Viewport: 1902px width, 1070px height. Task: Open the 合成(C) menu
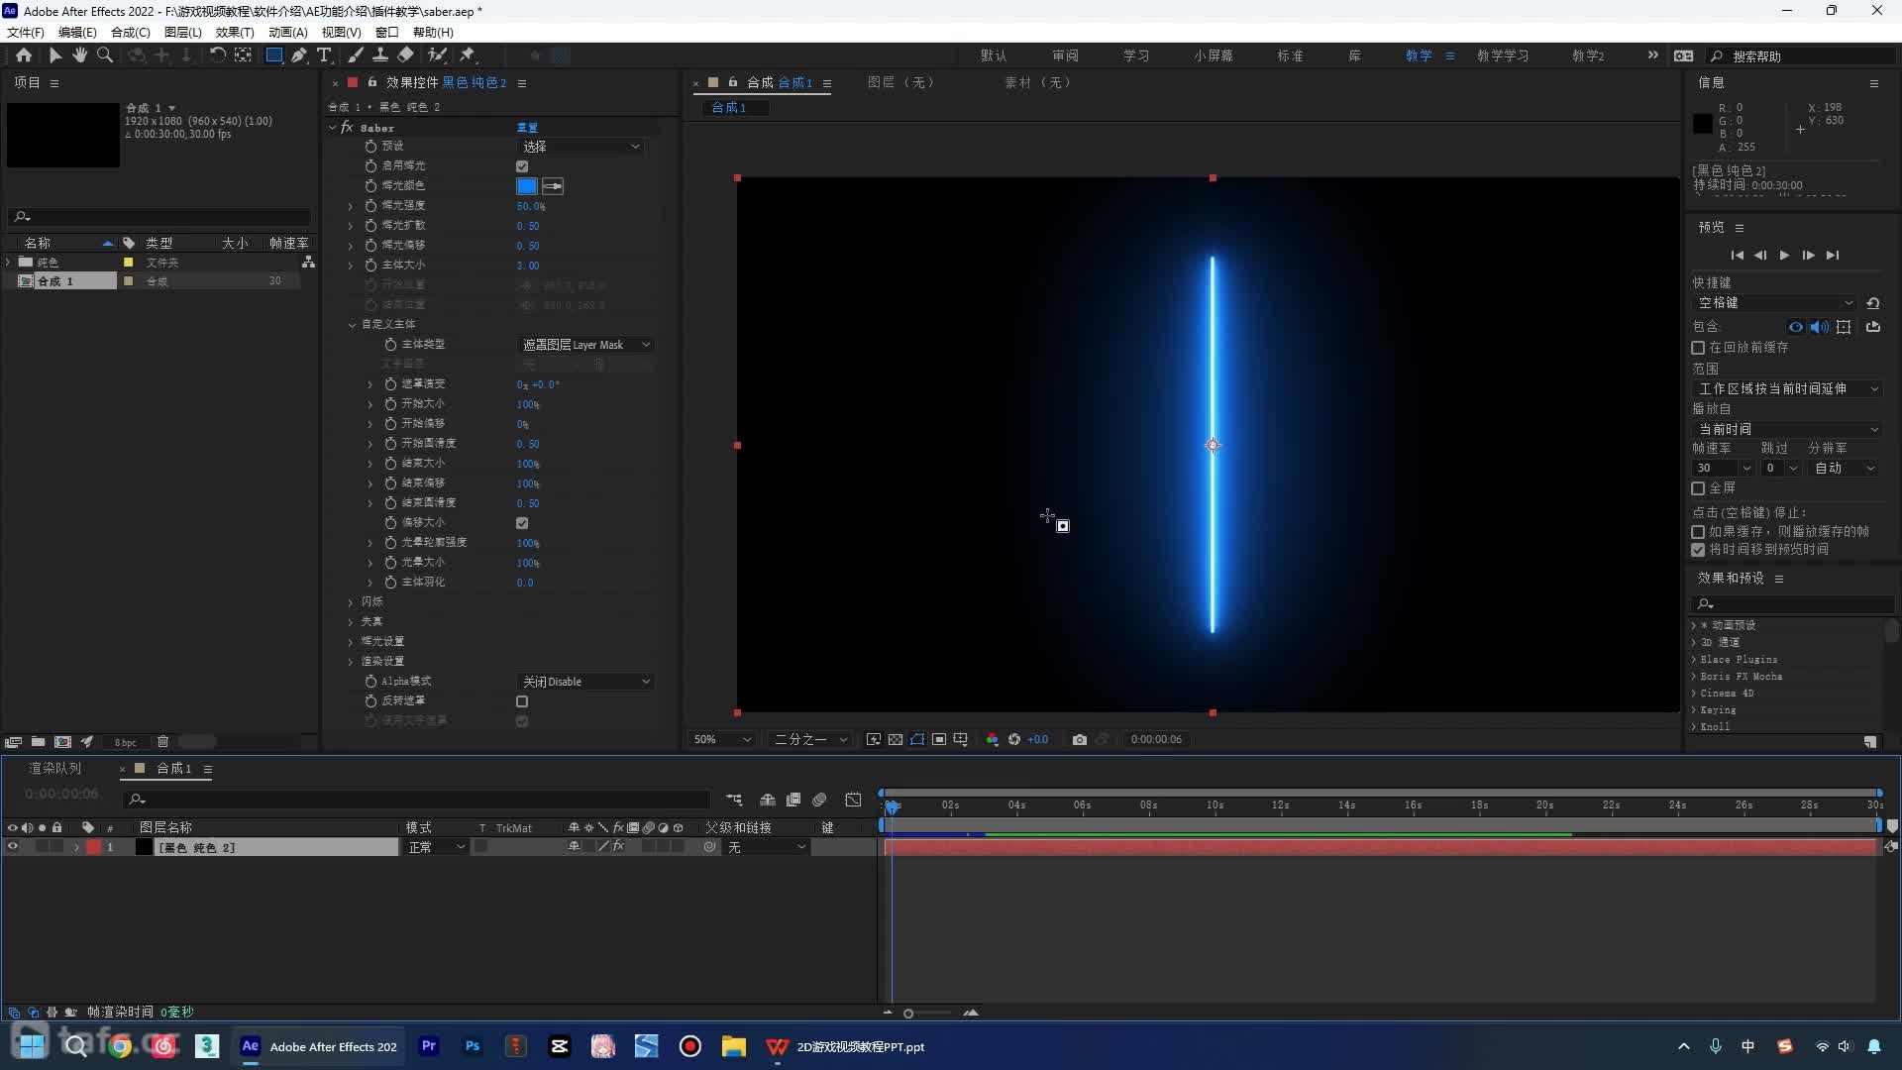point(131,32)
